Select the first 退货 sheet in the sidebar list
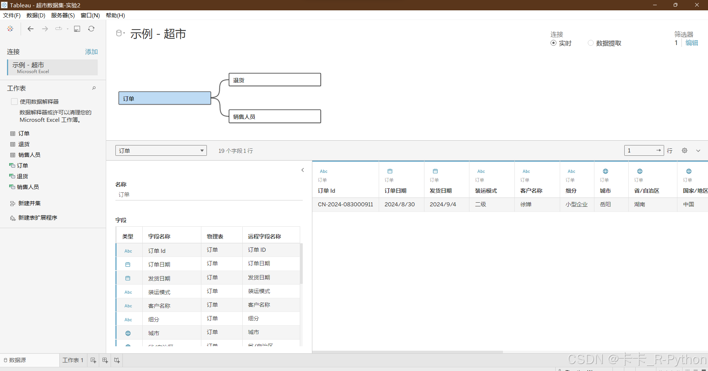This screenshot has width=708, height=371. [x=24, y=144]
